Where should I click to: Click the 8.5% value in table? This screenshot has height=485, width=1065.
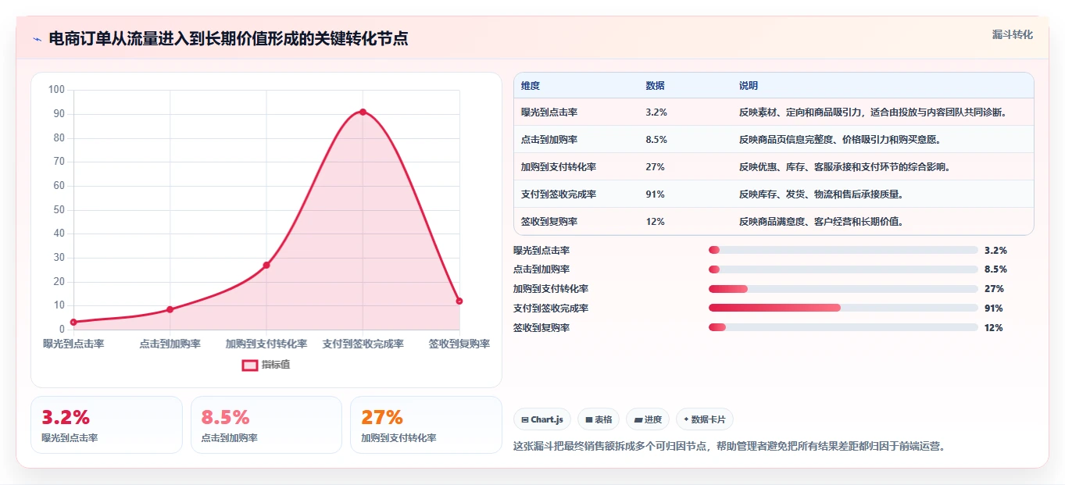(x=656, y=140)
